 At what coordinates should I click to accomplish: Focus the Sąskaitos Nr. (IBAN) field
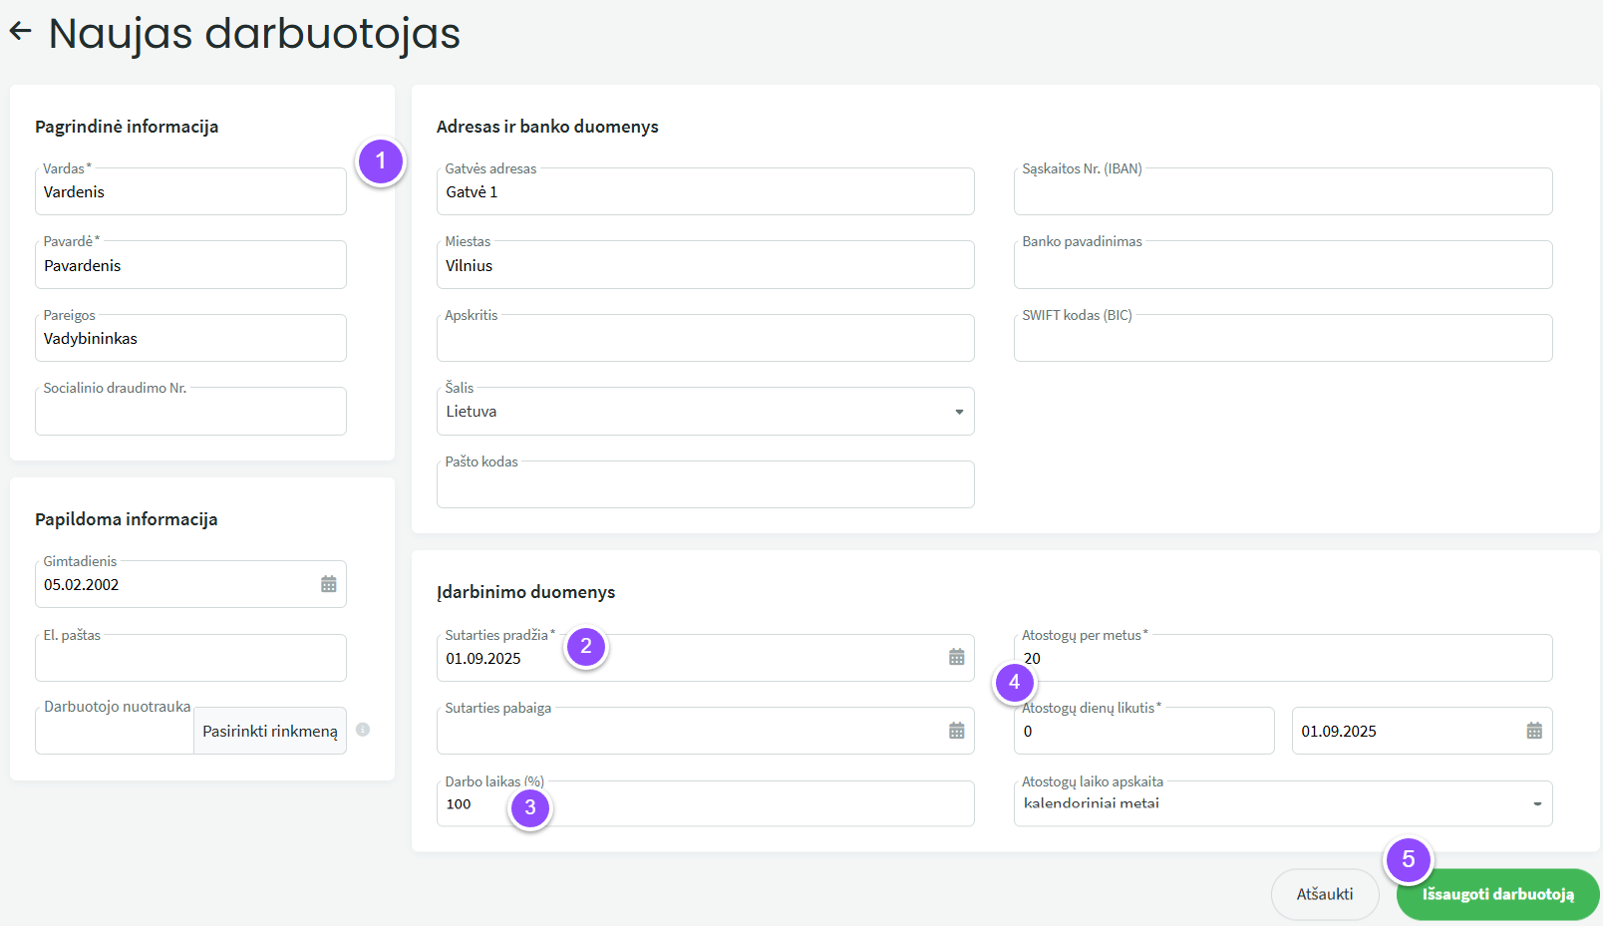point(1282,192)
